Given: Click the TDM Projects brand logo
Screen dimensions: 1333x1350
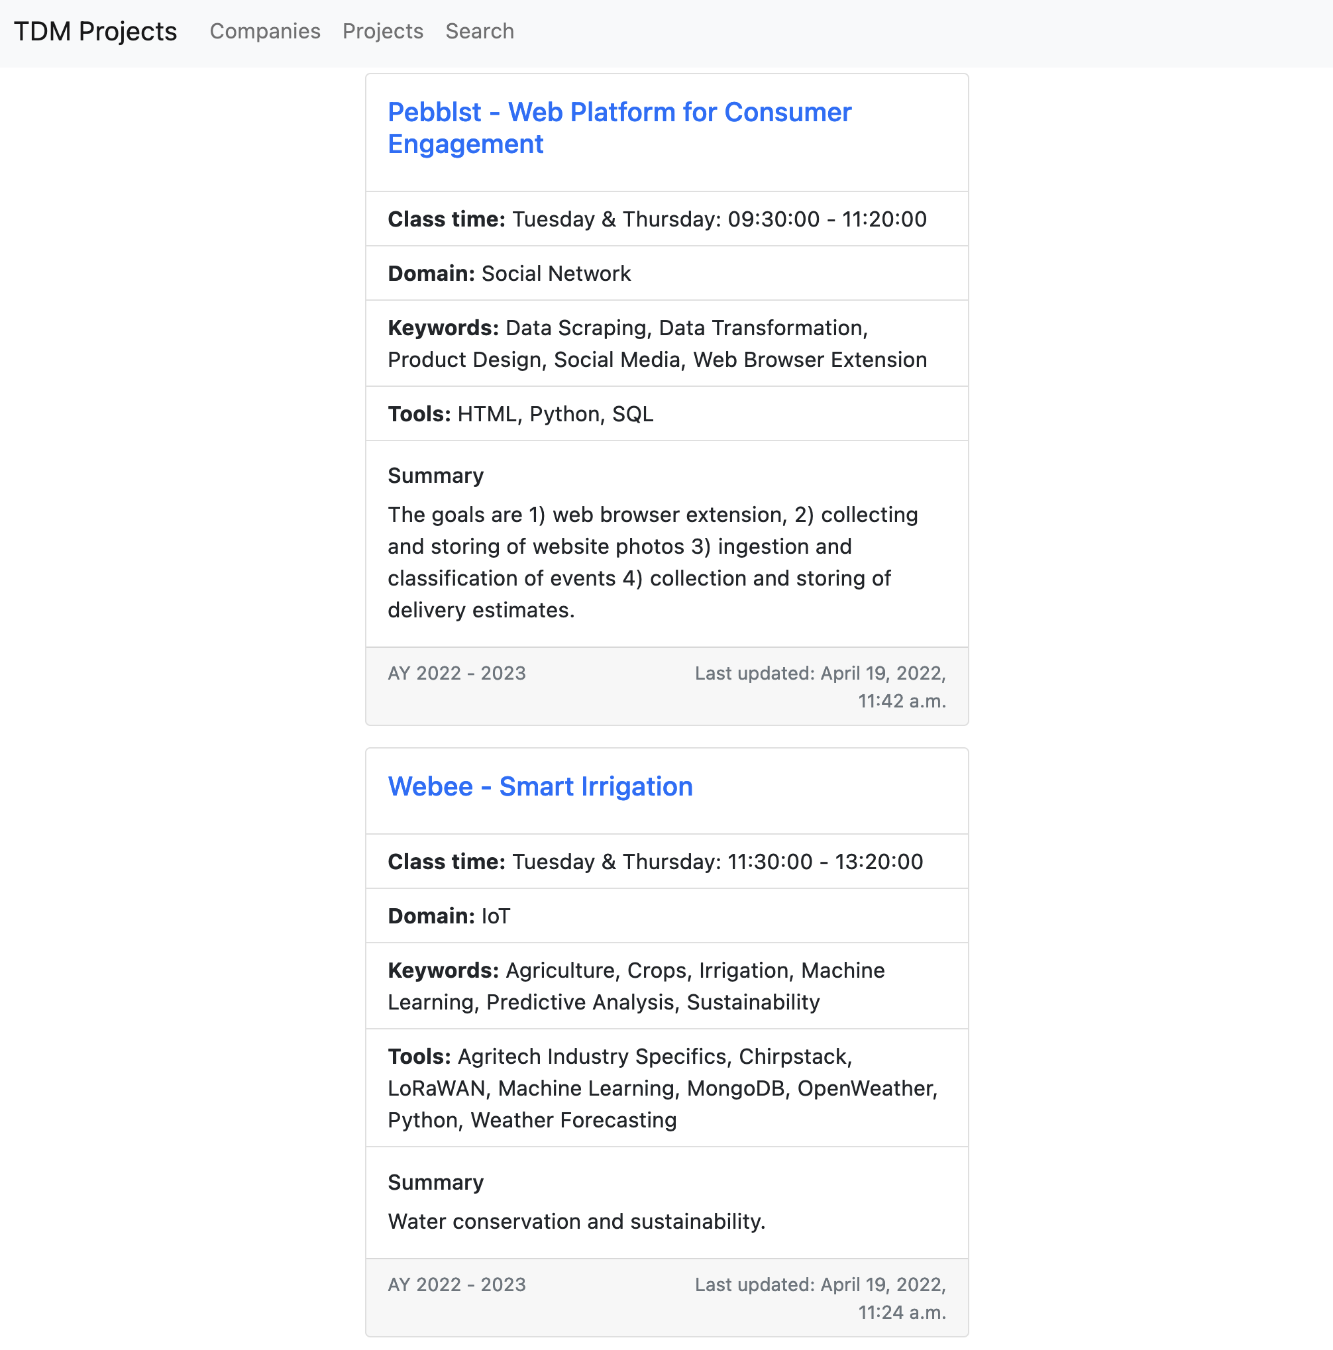Looking at the screenshot, I should pyautogui.click(x=95, y=31).
